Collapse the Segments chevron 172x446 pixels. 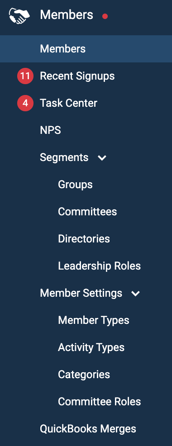[x=102, y=158]
